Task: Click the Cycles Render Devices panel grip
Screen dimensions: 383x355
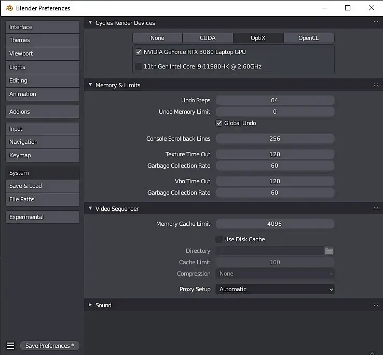Action: (377, 23)
